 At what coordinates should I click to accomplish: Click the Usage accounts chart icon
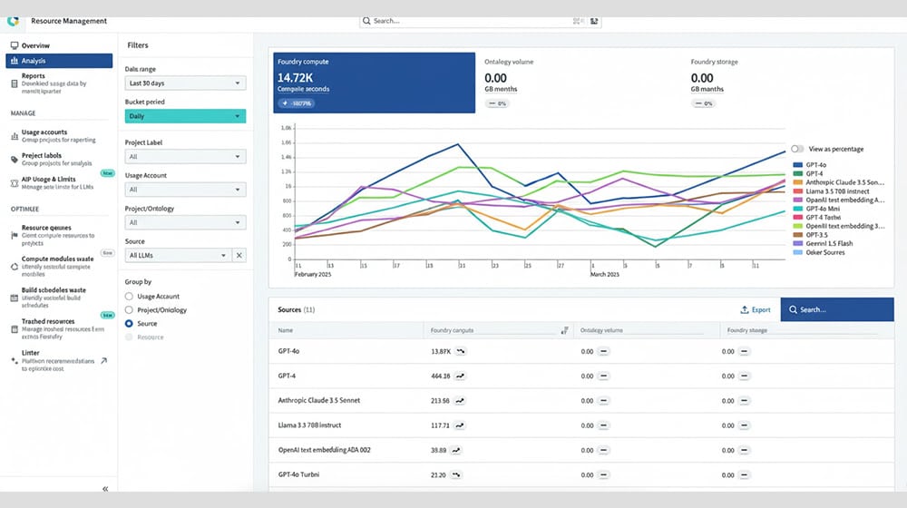point(14,136)
